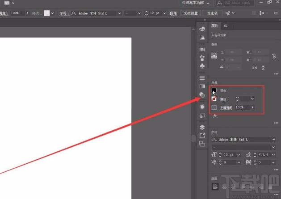
Task: Open the Stroke panel icon
Action: [202, 78]
